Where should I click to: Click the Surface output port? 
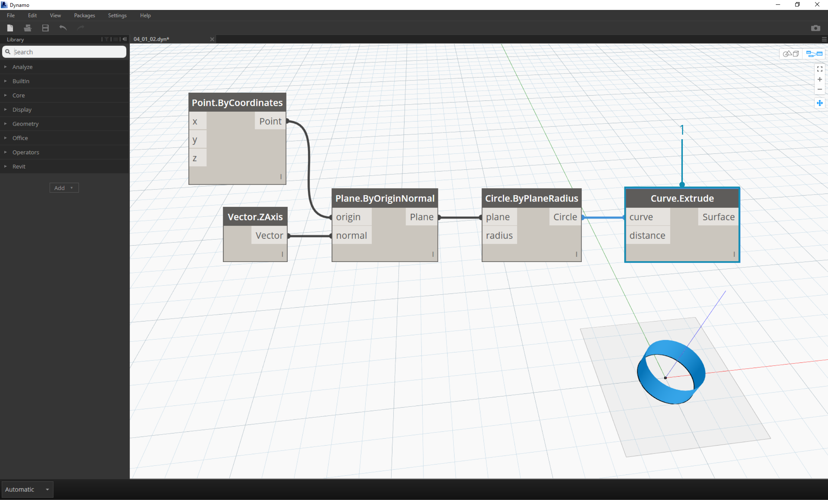718,217
